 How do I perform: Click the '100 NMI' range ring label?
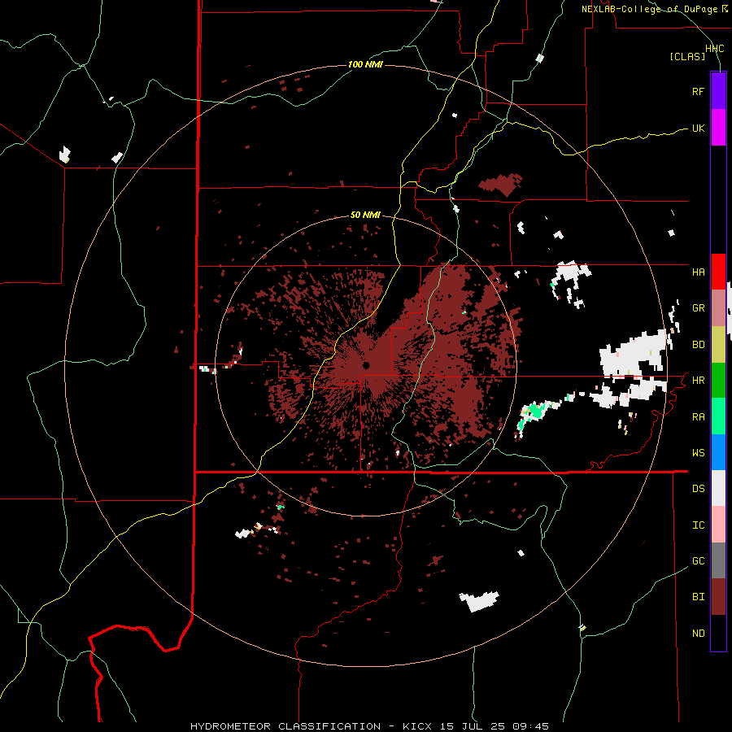pos(365,64)
